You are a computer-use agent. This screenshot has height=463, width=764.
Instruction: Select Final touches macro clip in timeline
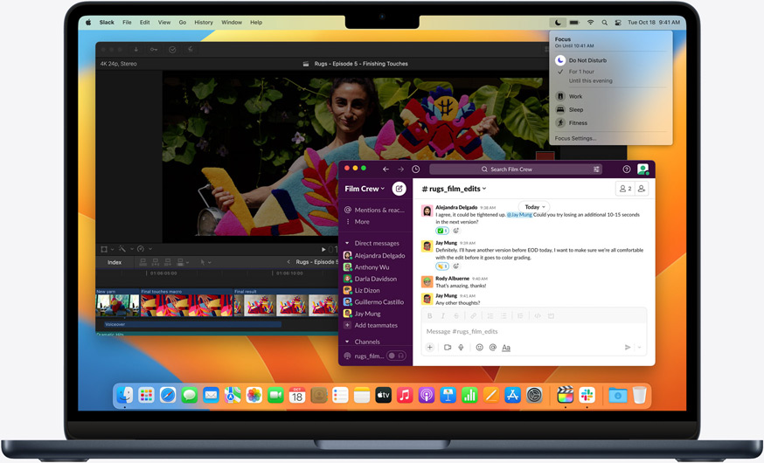186,305
